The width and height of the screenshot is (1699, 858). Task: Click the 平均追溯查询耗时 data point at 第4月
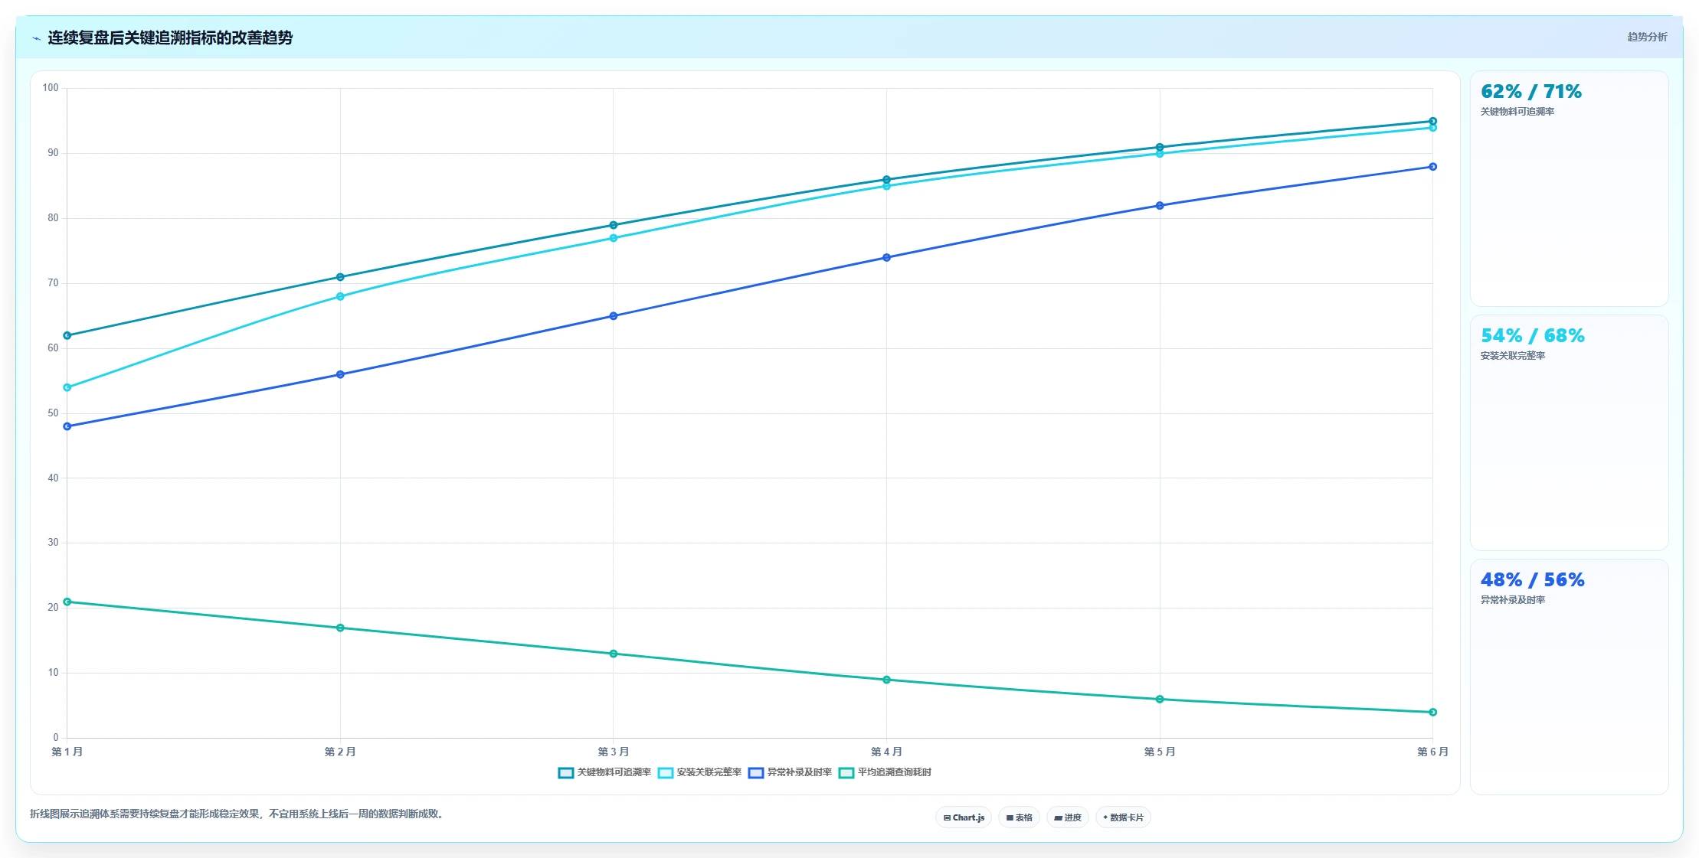(886, 680)
